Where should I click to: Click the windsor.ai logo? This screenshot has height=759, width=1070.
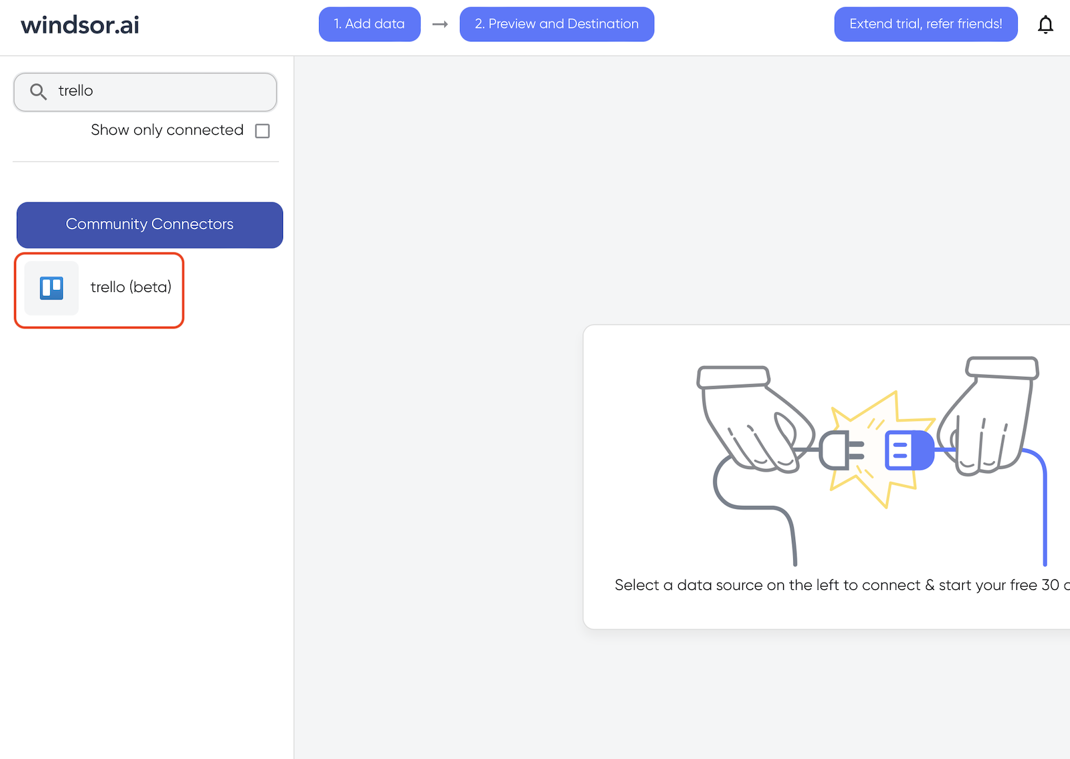click(80, 25)
